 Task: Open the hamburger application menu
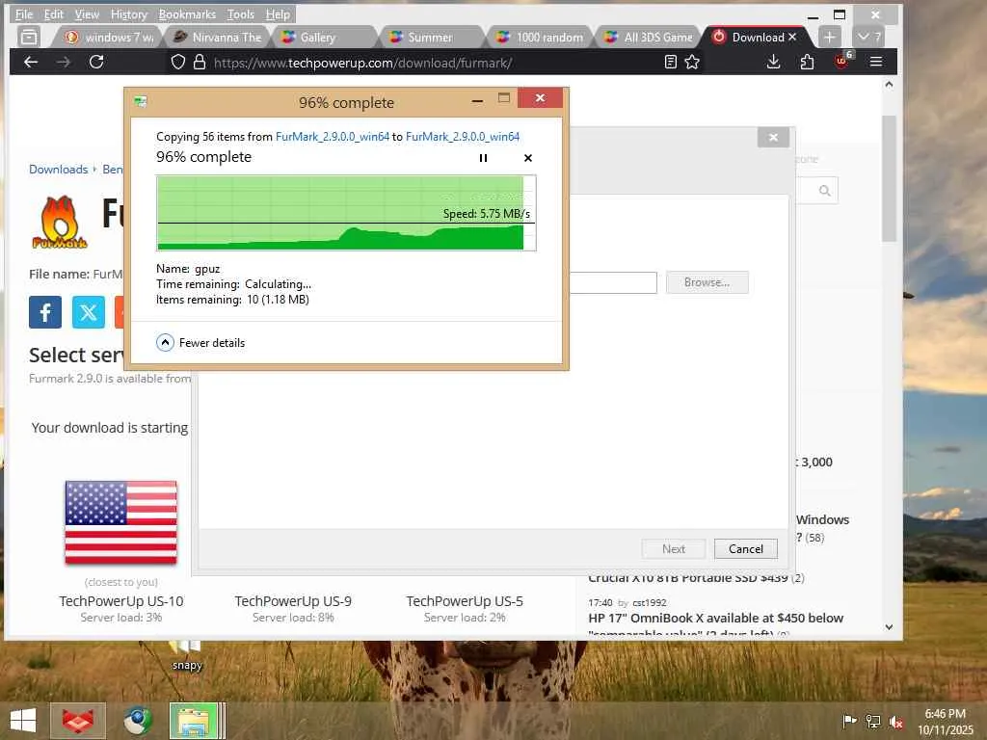[x=875, y=62]
